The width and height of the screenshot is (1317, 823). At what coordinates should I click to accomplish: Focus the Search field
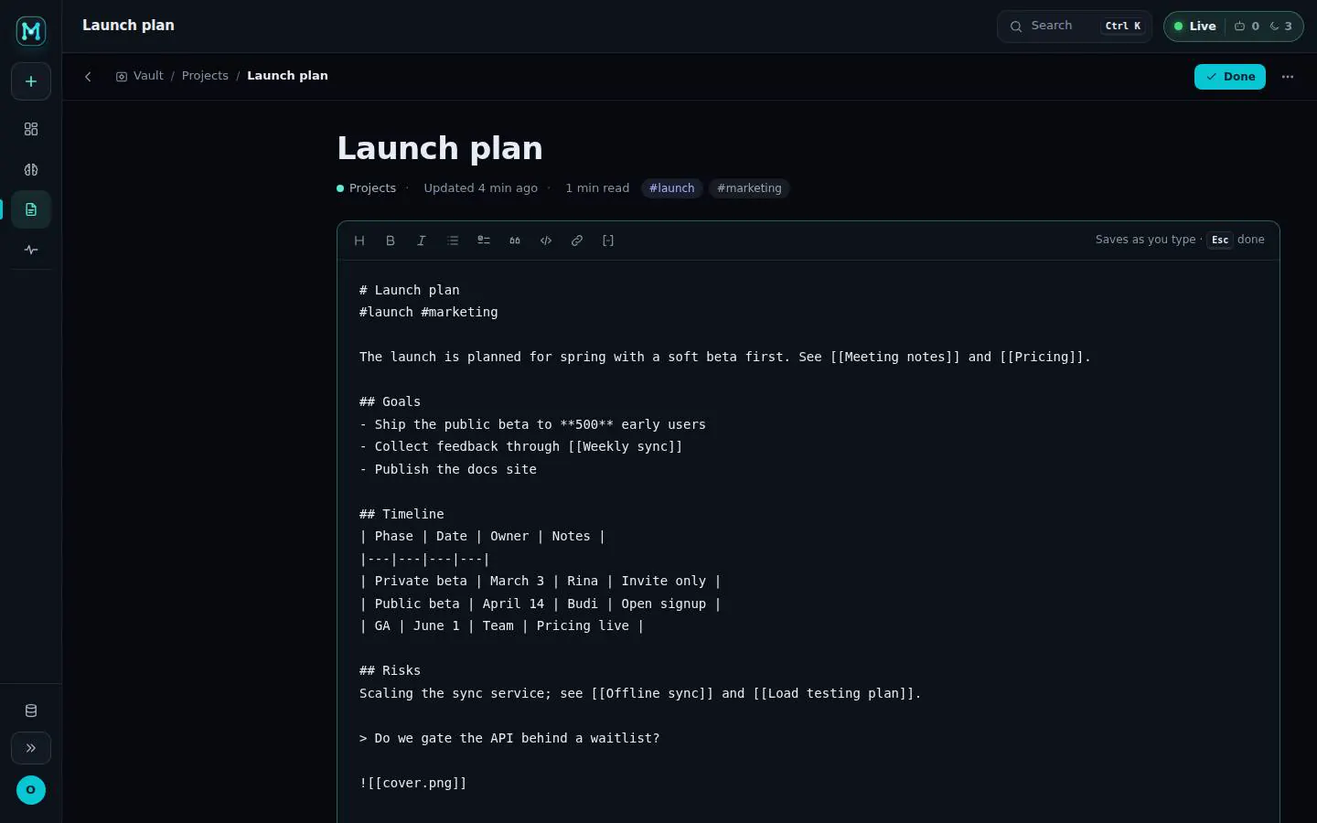(x=1076, y=26)
